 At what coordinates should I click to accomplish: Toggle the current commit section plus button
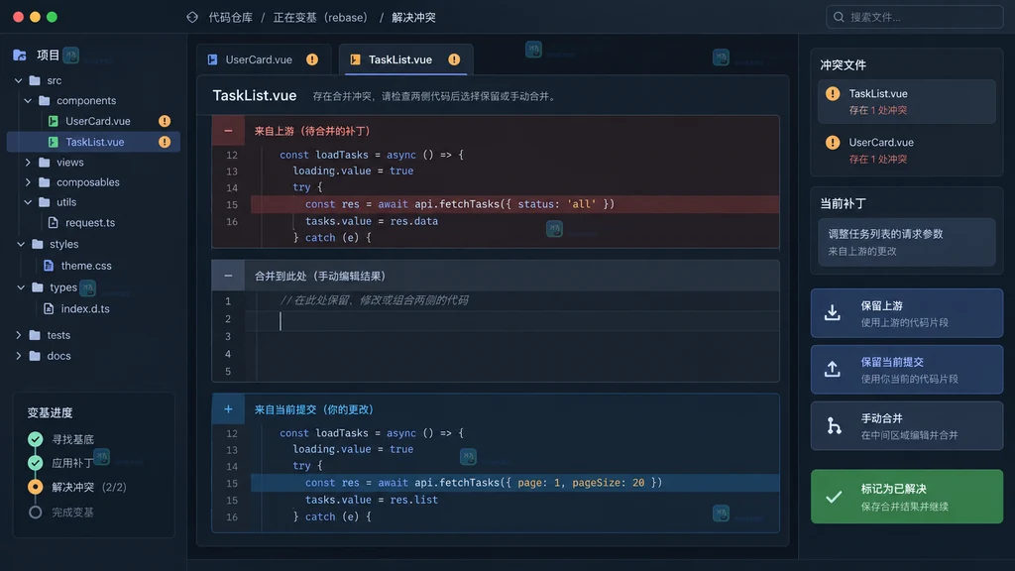[228, 409]
